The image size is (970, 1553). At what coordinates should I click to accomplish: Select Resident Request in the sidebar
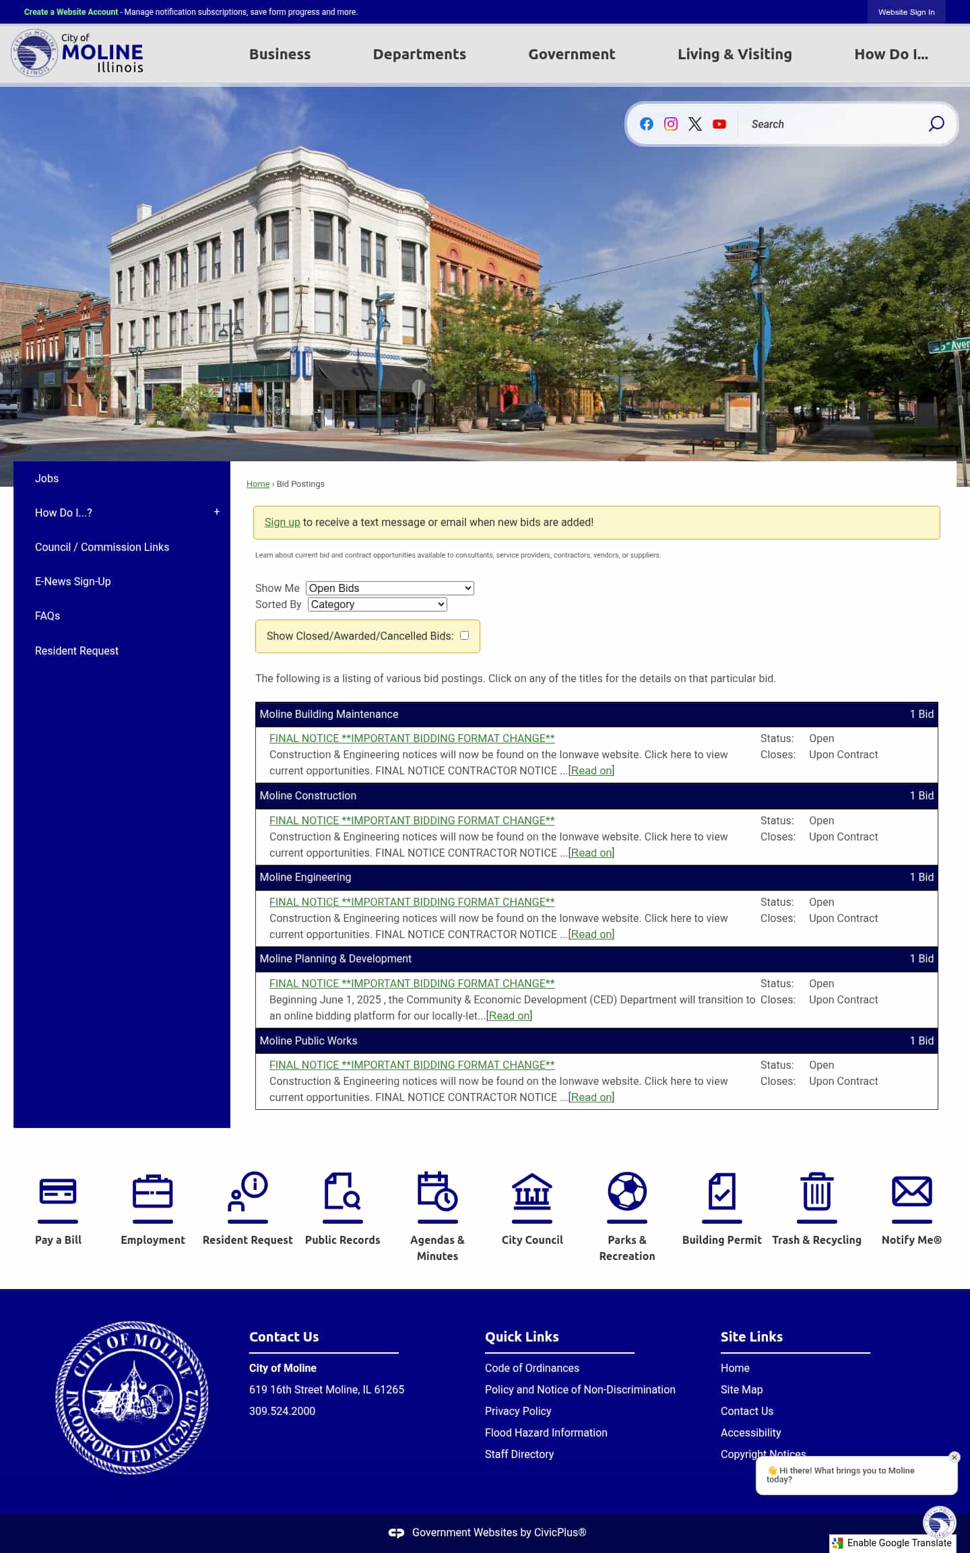point(77,651)
